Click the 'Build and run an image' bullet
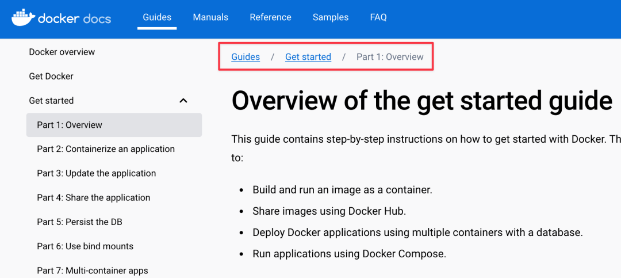The width and height of the screenshot is (621, 278). coord(342,190)
